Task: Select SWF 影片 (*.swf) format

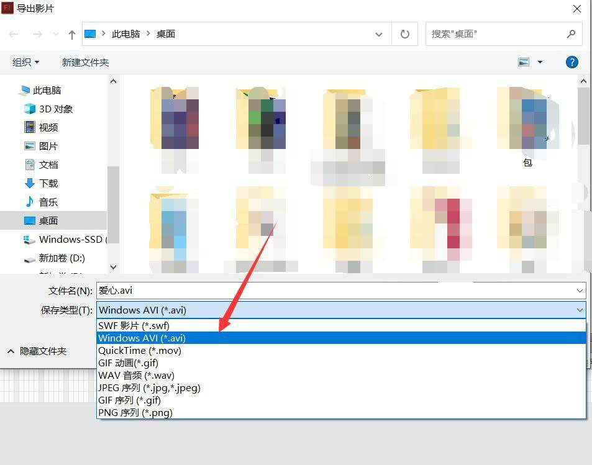Action: 134,326
